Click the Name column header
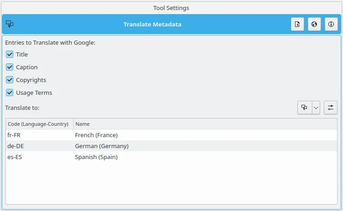343x211 pixels. pyautogui.click(x=82, y=124)
